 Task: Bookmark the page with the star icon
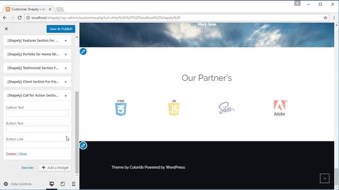[x=325, y=17]
